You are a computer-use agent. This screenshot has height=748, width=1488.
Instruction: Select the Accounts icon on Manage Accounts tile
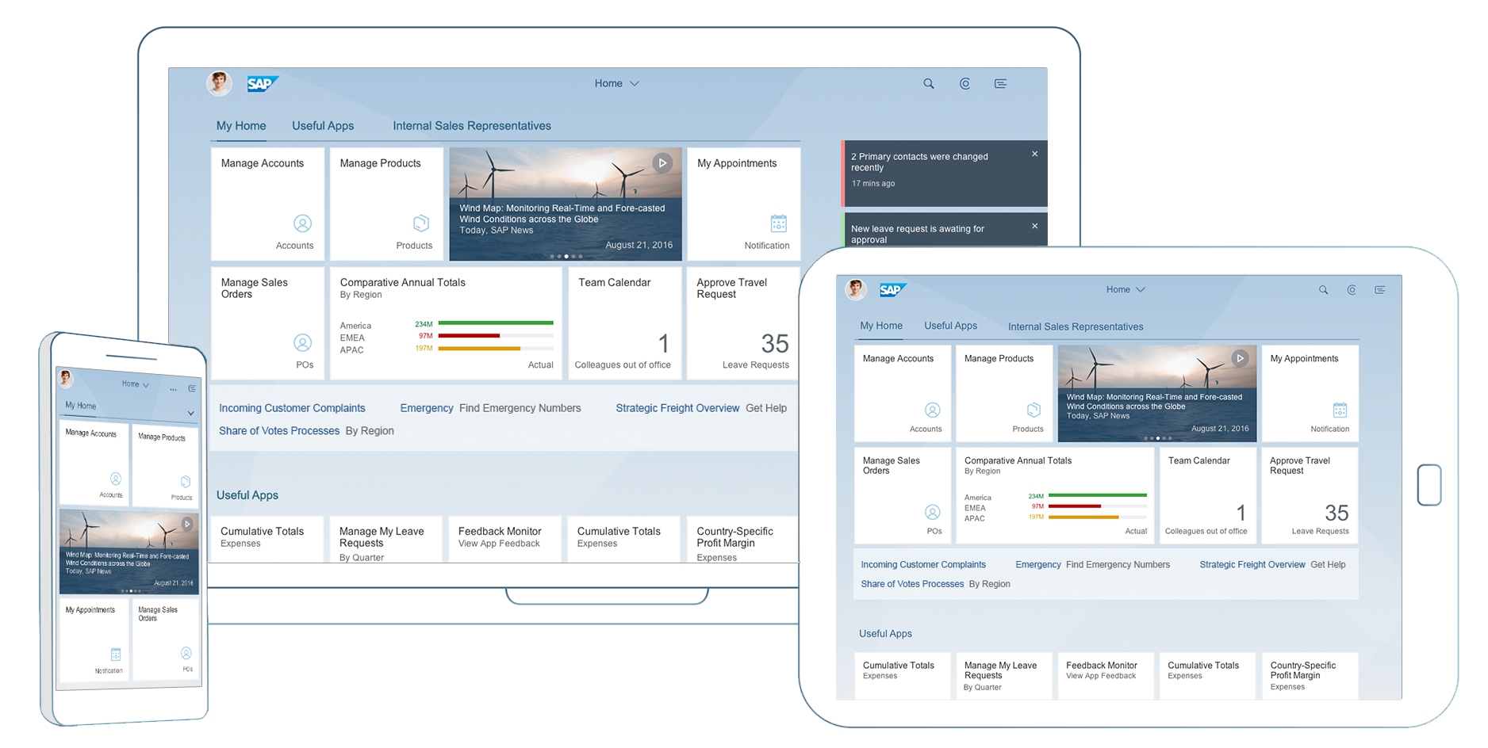tap(302, 224)
